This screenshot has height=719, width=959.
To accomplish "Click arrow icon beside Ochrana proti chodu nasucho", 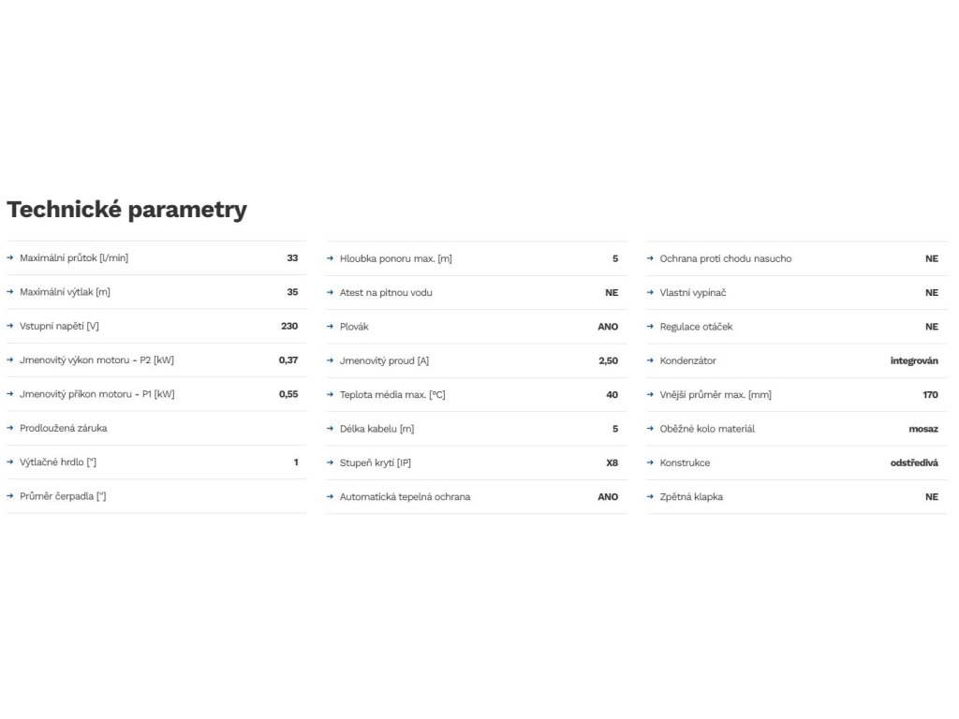I will coord(651,258).
